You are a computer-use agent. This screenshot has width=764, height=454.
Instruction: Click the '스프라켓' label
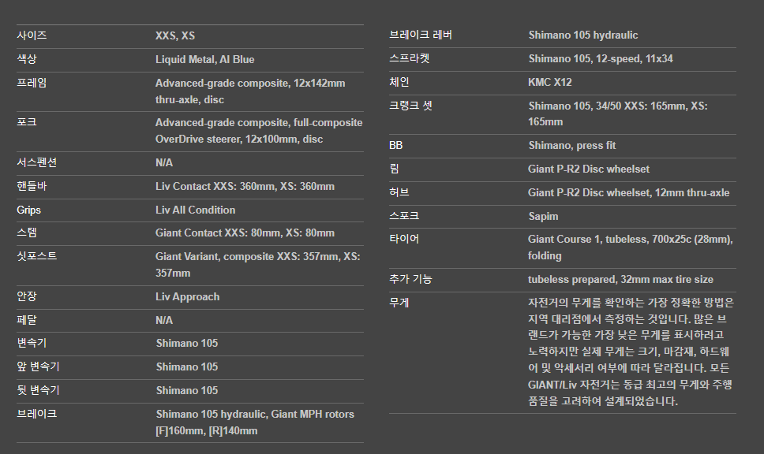(x=410, y=58)
